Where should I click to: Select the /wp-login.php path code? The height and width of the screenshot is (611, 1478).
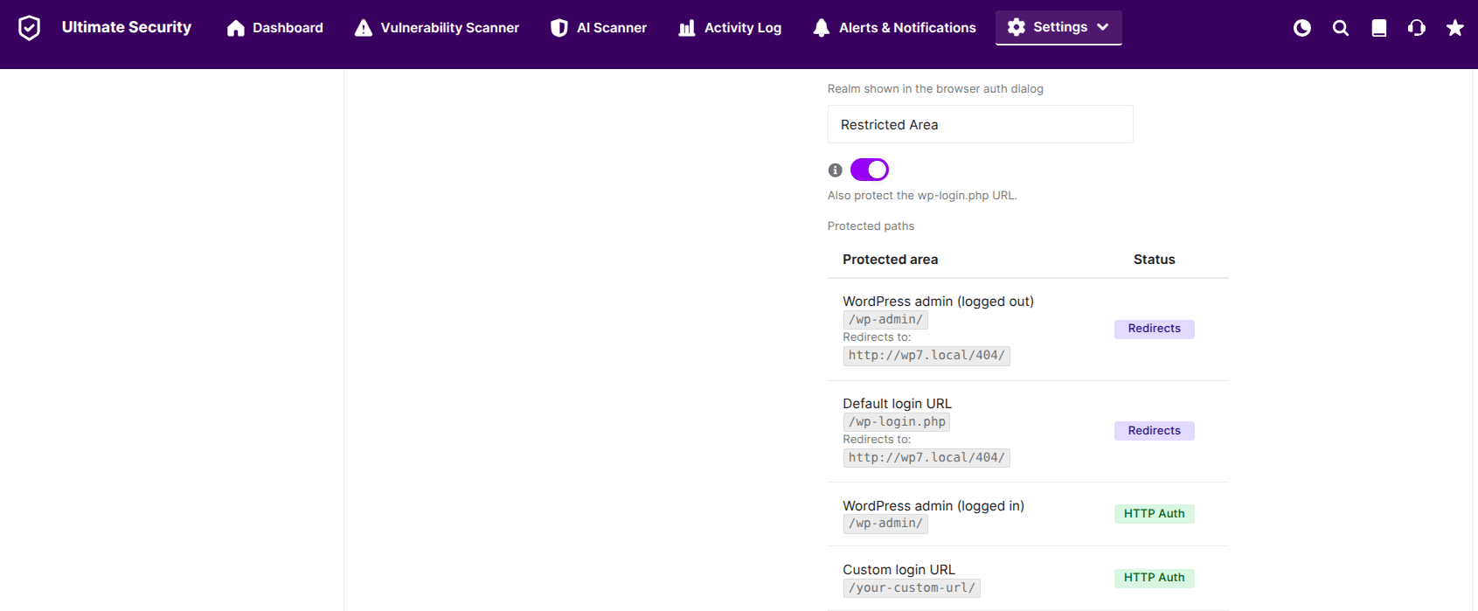[x=897, y=422]
